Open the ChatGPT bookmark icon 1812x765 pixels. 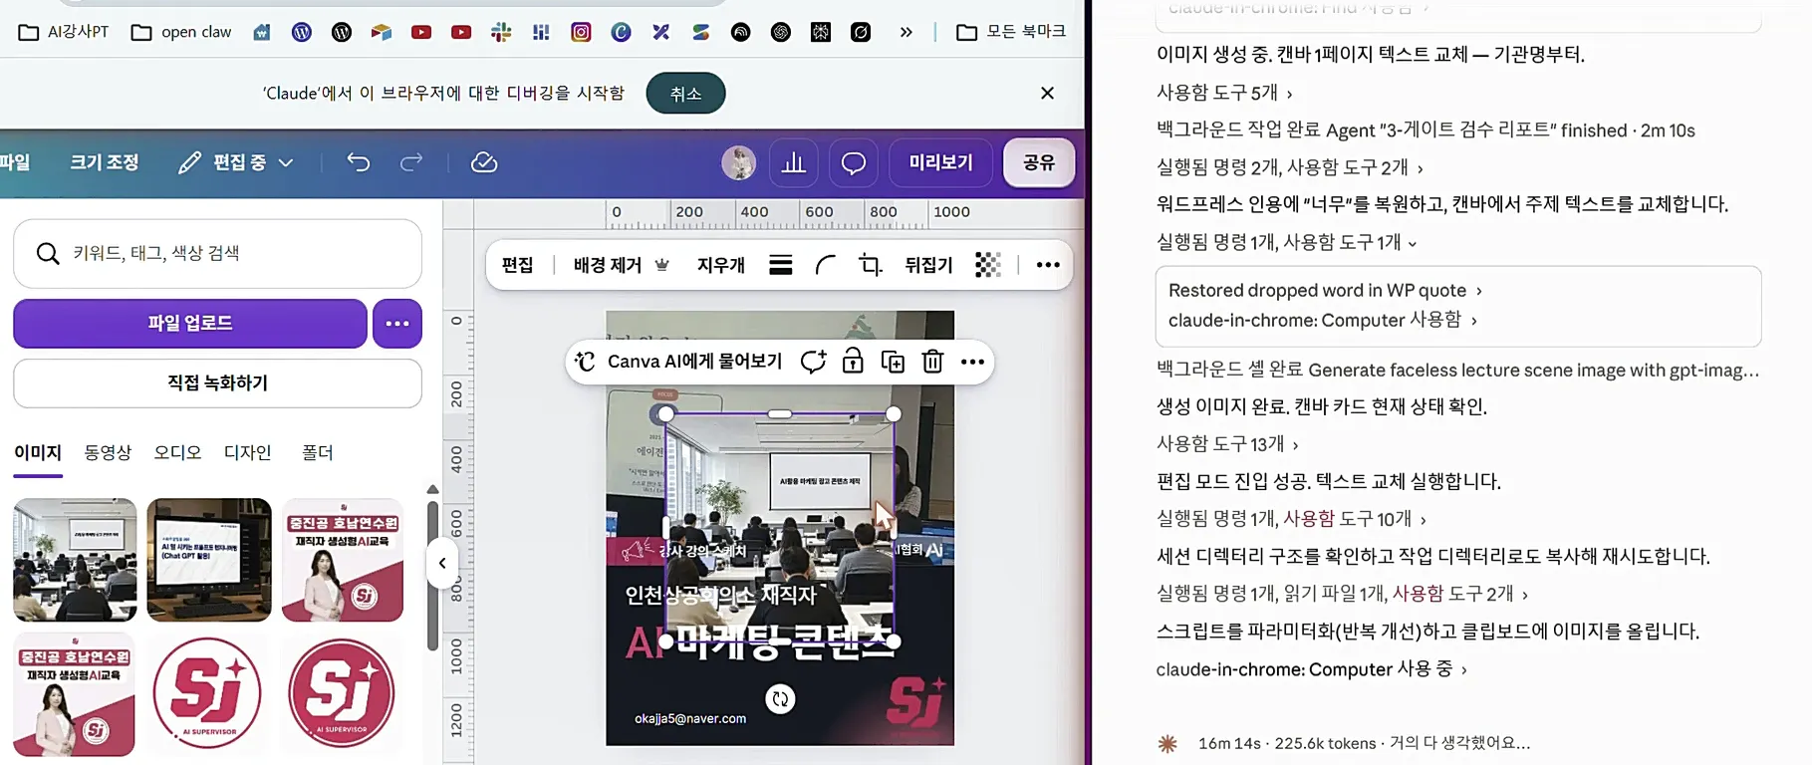(781, 32)
